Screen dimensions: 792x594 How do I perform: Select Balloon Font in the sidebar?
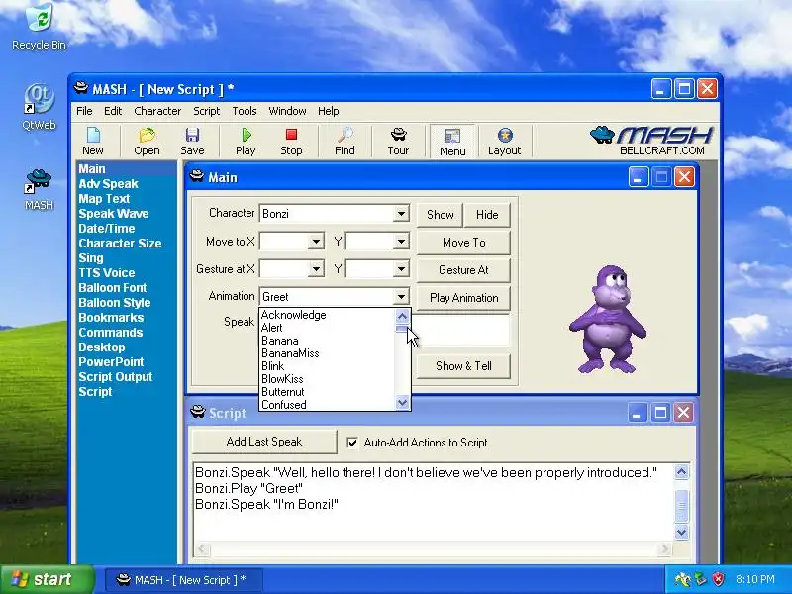pos(113,288)
